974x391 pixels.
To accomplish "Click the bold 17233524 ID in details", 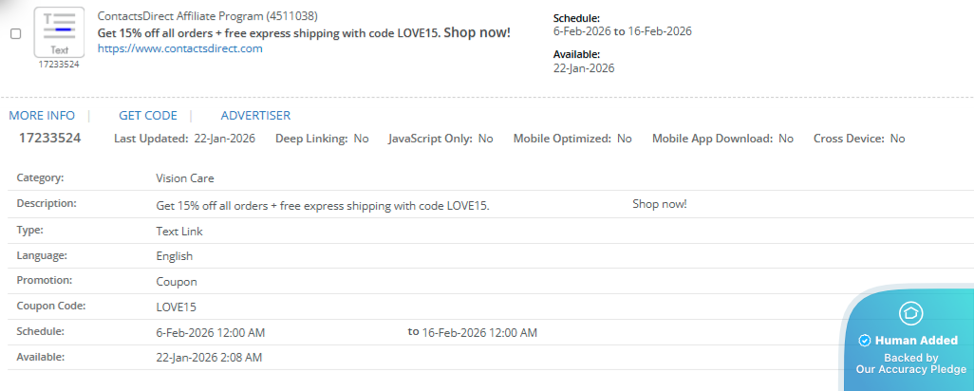I will tap(50, 139).
